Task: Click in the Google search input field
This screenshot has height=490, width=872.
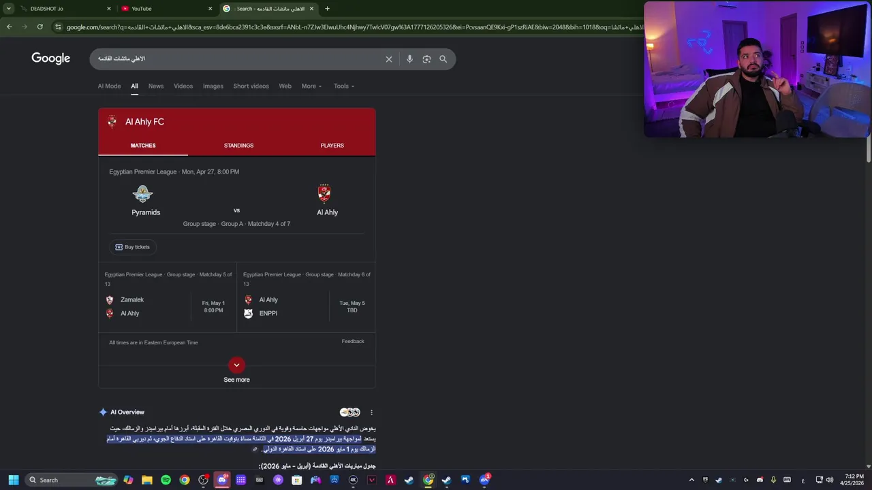Action: click(x=238, y=59)
